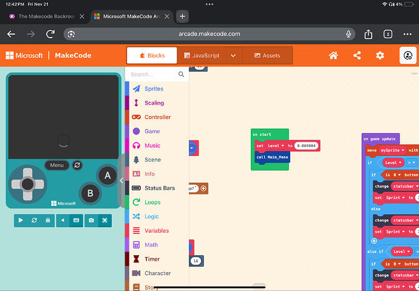Switch to the Assets tab
This screenshot has height=291, width=419.
point(267,55)
